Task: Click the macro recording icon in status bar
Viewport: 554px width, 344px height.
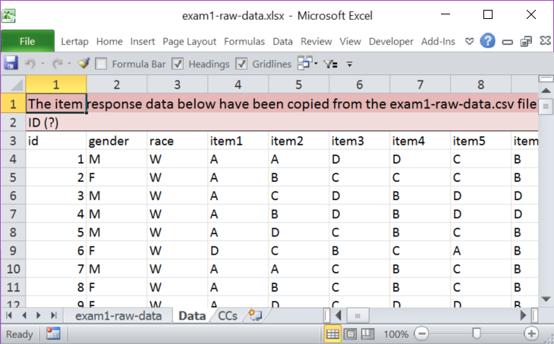Action: click(x=53, y=333)
